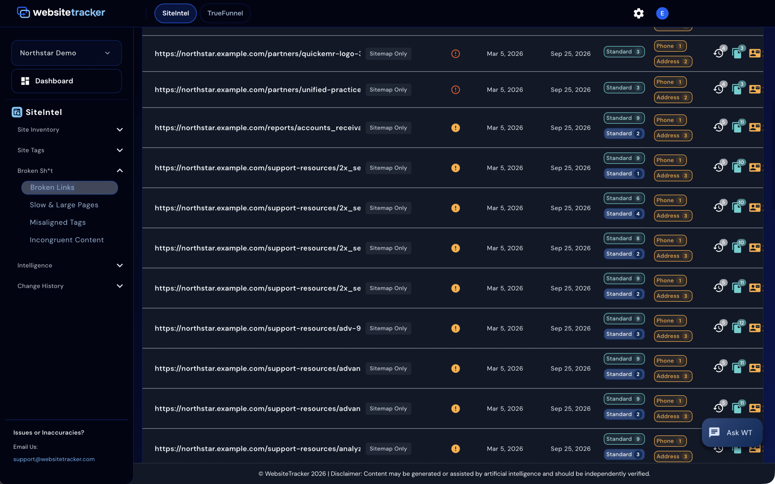
Task: Click orange warning icon in analyz row
Action: coord(455,448)
